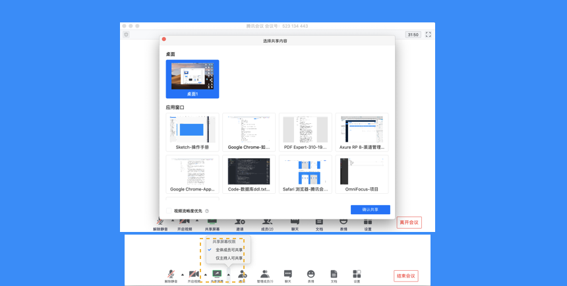Open the 文档 document icon in bottom toolbar
The height and width of the screenshot is (286, 567).
click(334, 274)
